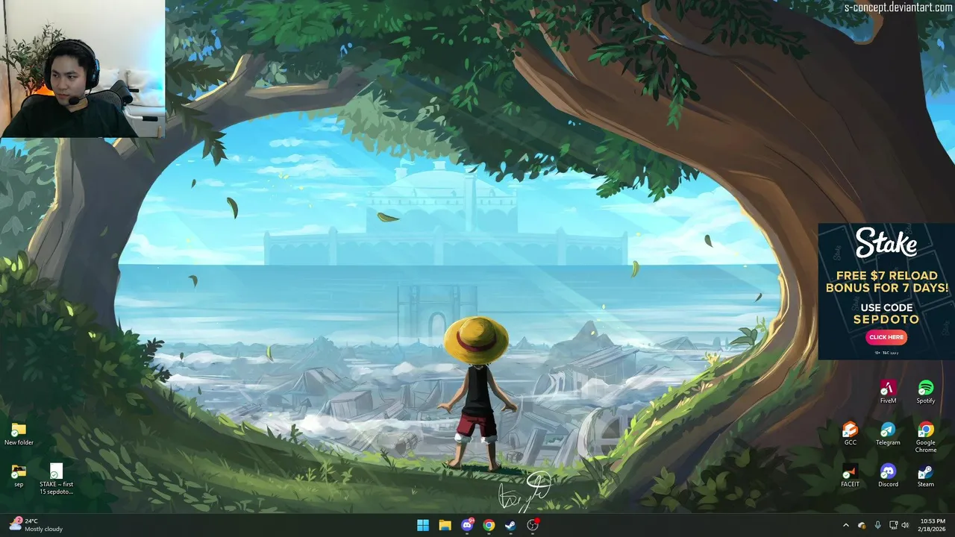Select the FiveM desktop shortcut
955x537 pixels.
click(x=888, y=392)
